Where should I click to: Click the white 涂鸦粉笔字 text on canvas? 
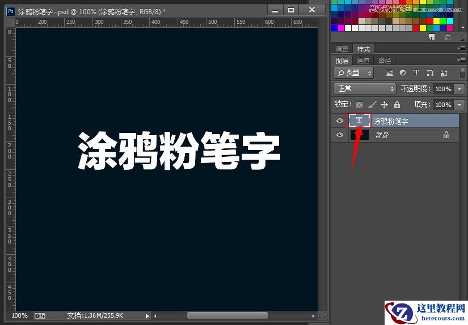pyautogui.click(x=179, y=151)
